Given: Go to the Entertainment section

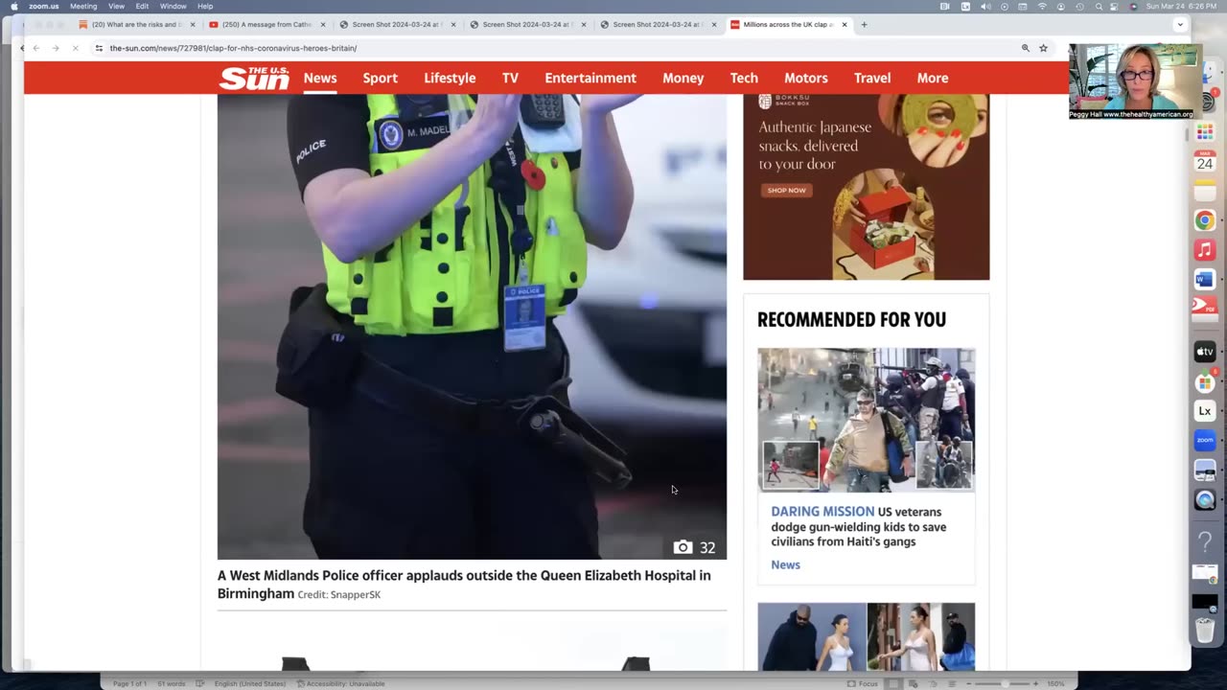Looking at the screenshot, I should (590, 78).
